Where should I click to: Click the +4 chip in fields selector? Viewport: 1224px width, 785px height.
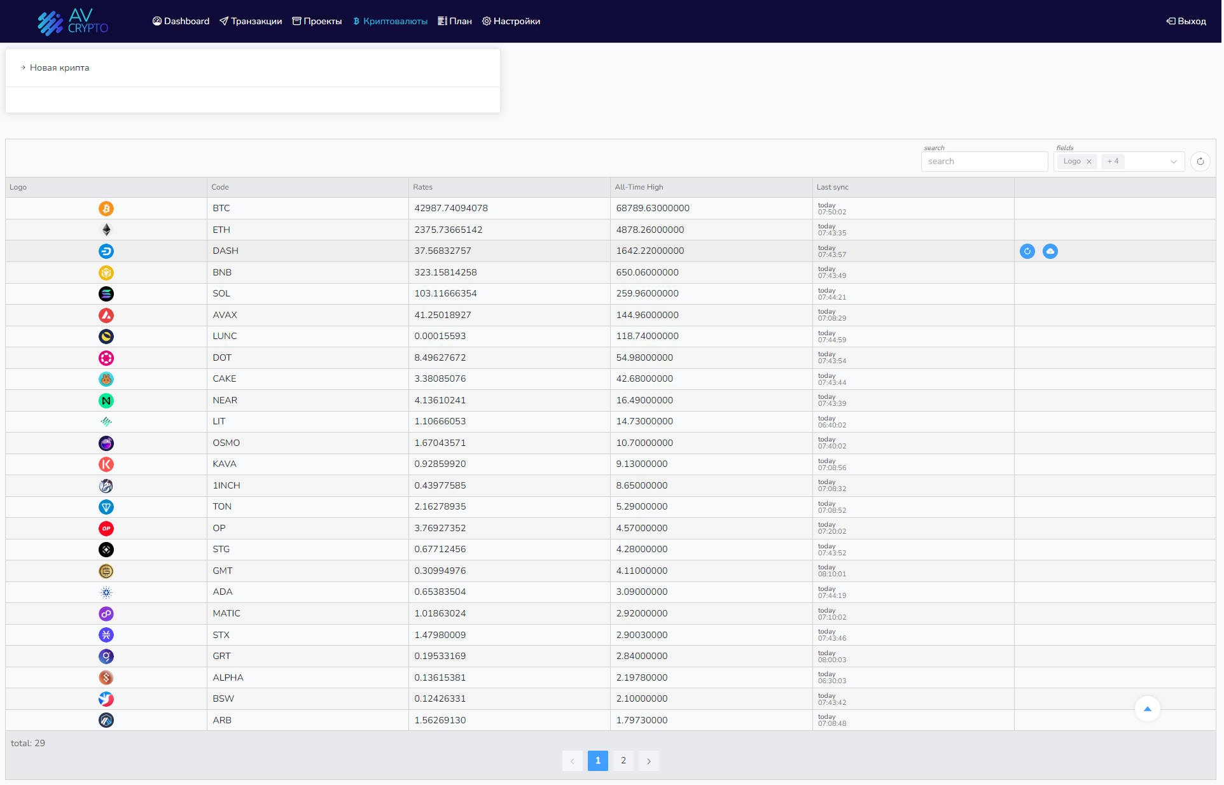[x=1113, y=162]
